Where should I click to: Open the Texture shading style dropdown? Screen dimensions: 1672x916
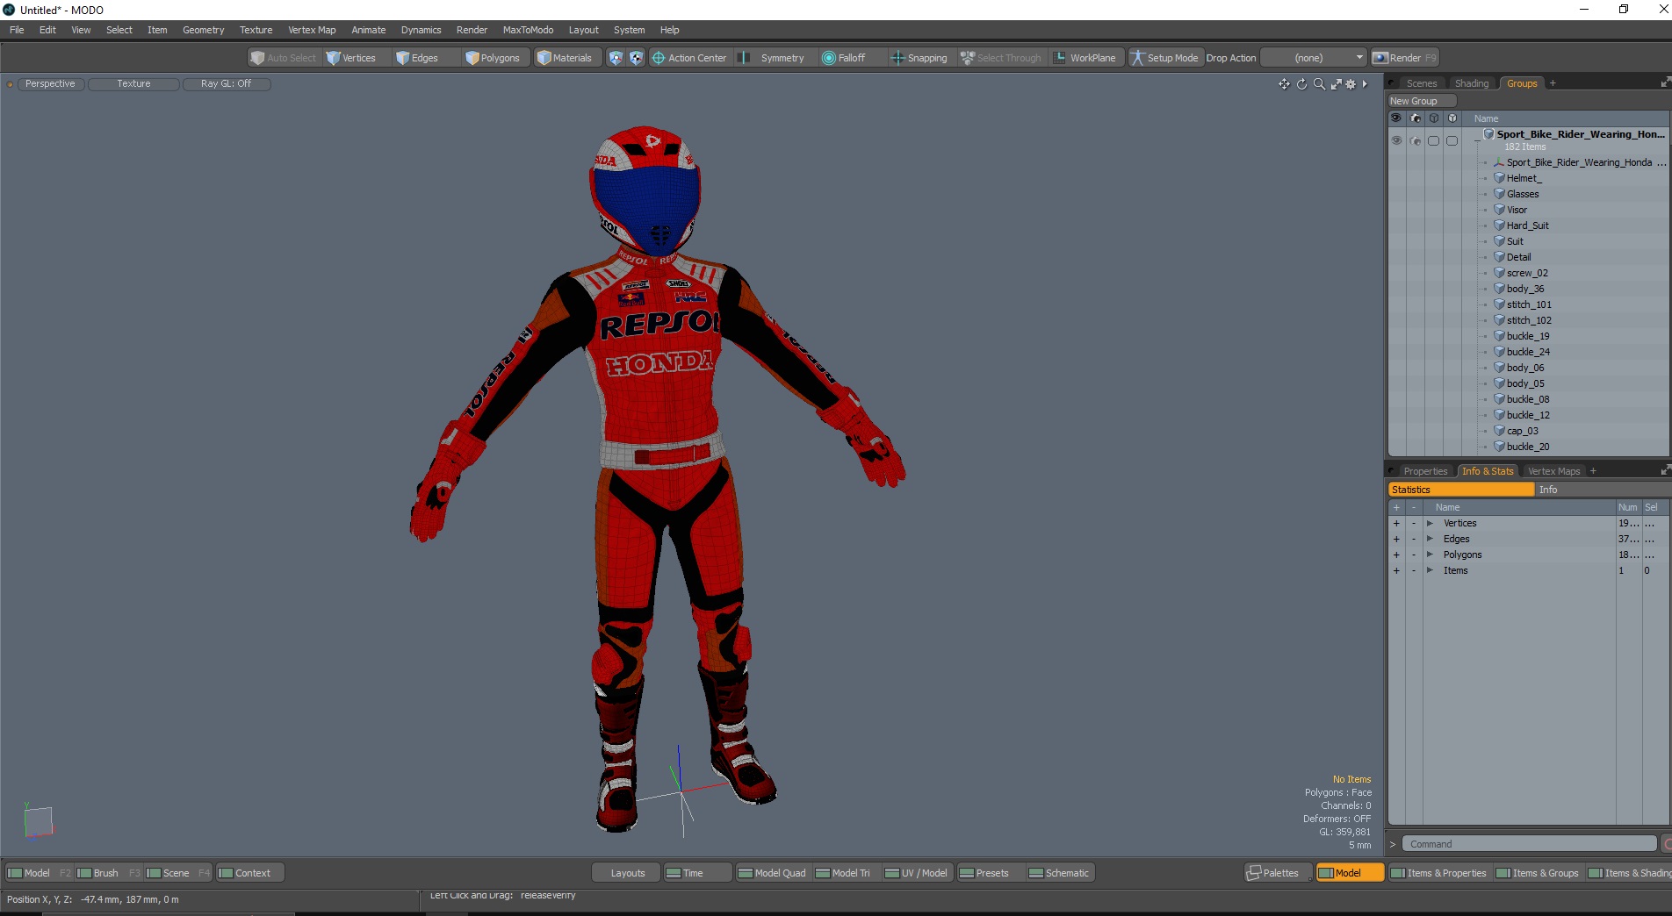(133, 84)
